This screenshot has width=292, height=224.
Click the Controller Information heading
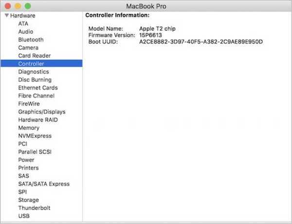117,15
